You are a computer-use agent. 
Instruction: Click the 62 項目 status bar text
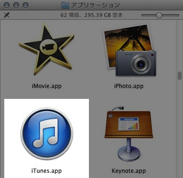click(69, 15)
